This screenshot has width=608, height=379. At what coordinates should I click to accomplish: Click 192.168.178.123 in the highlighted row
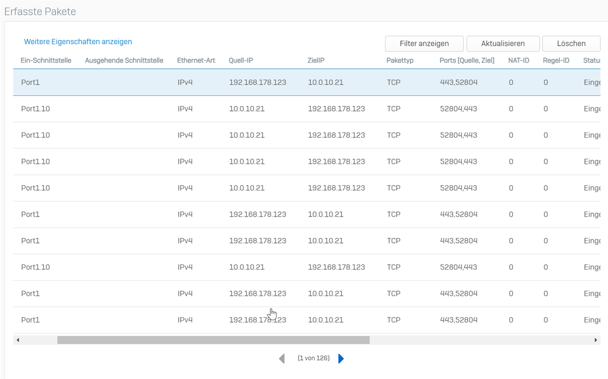[x=257, y=82]
